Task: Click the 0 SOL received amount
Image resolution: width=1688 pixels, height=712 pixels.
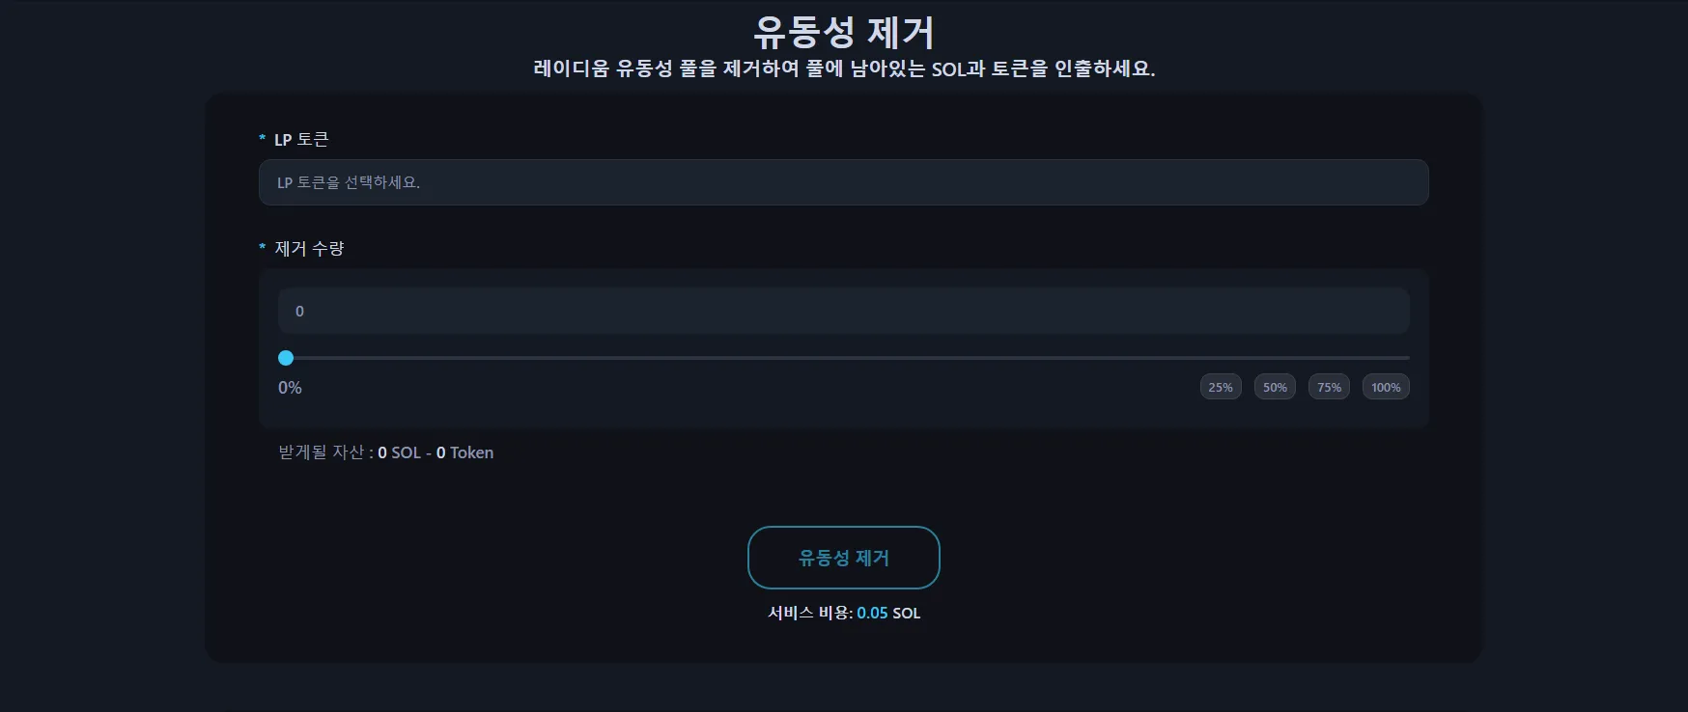Action: [x=399, y=452]
